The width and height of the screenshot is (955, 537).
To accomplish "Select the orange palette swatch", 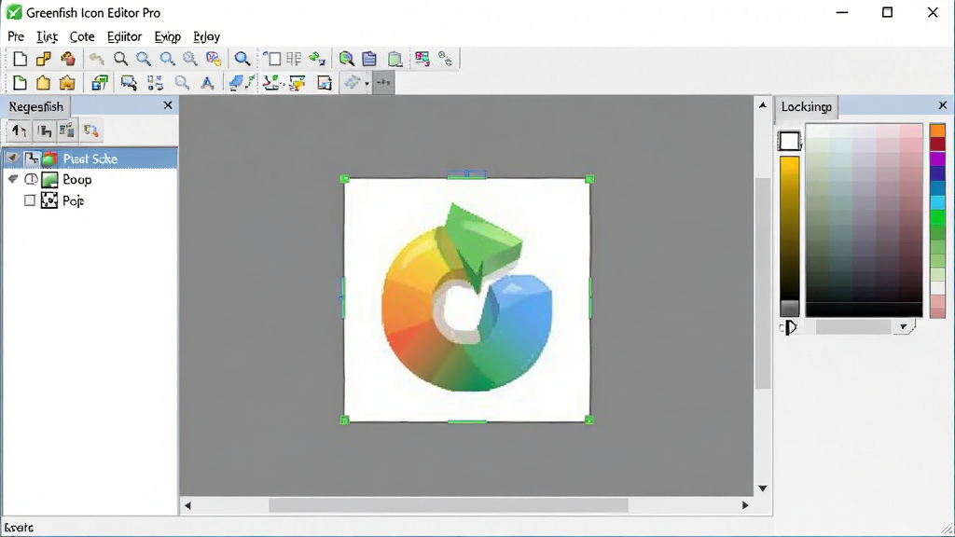I will click(x=937, y=130).
